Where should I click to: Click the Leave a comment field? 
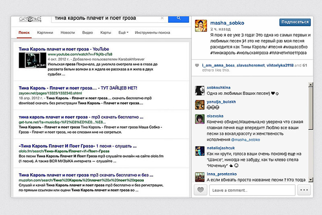[x=252, y=190]
